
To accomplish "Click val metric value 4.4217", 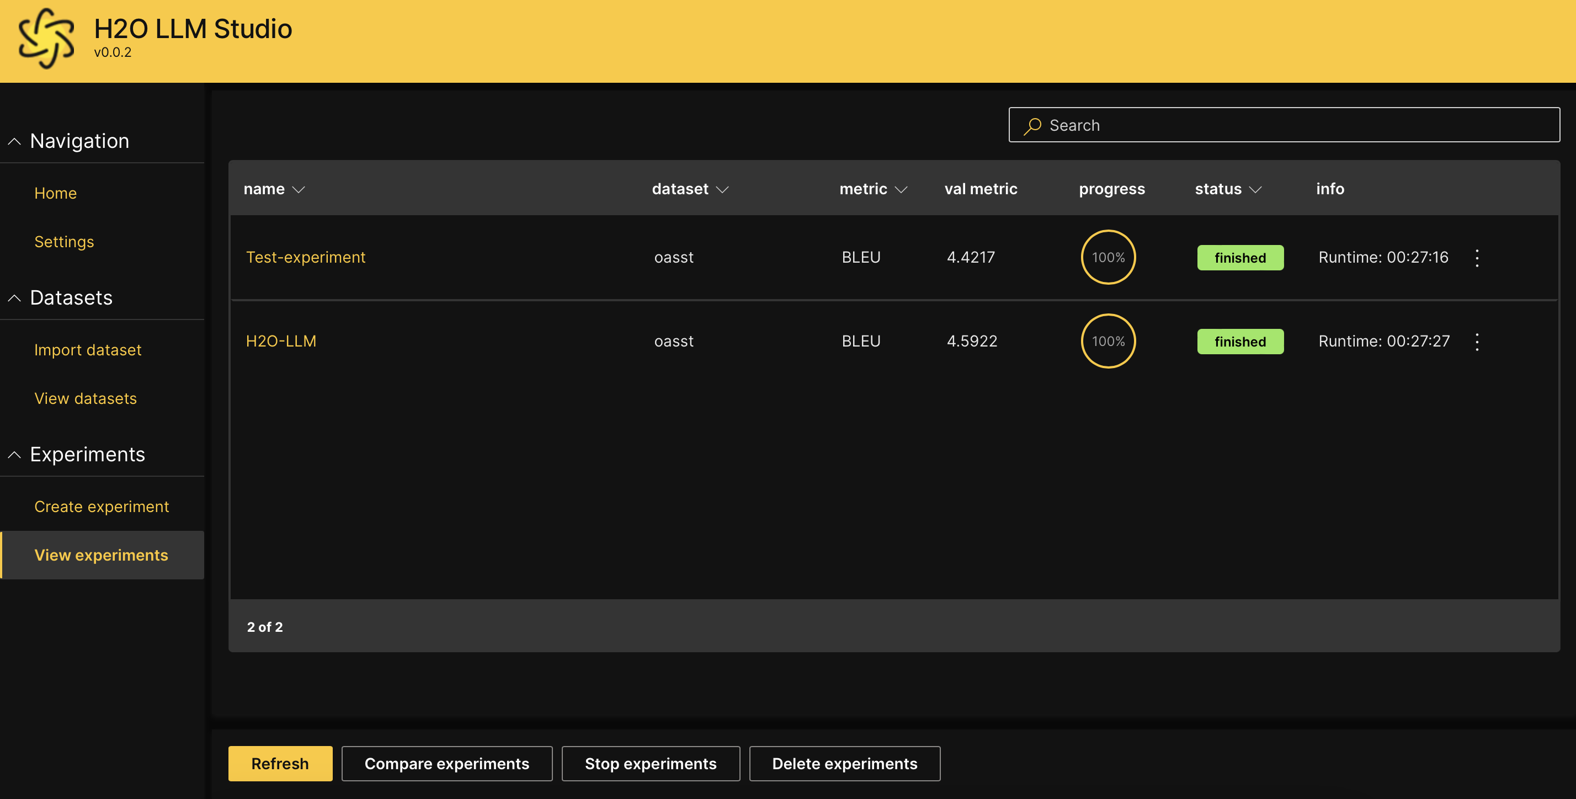I will point(971,258).
